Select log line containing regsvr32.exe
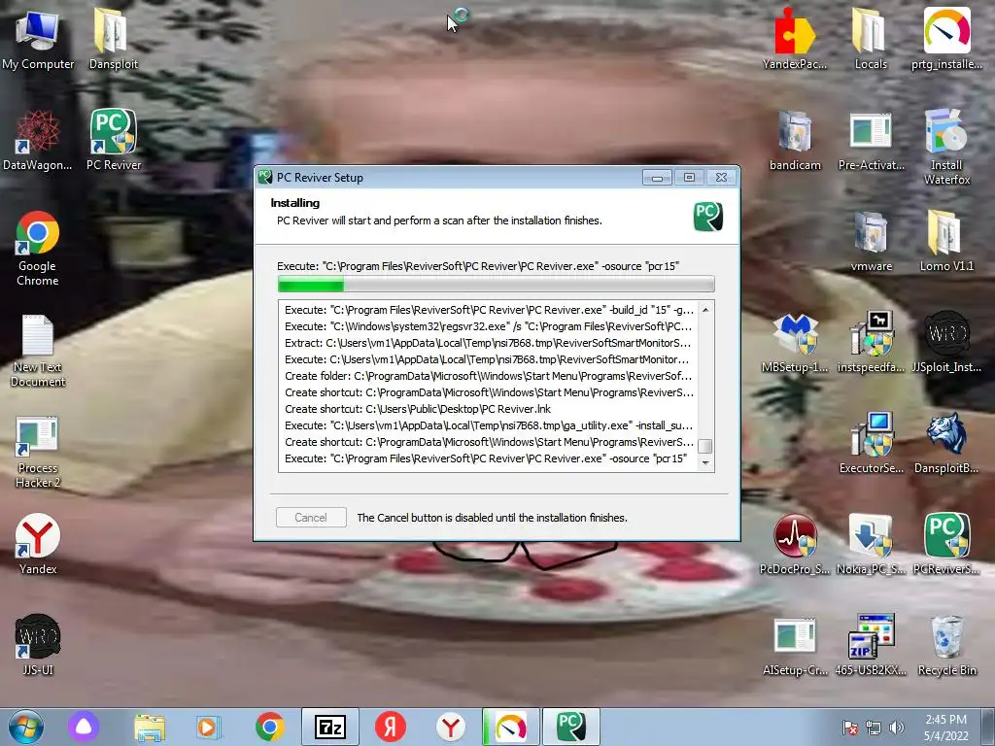 tap(489, 326)
